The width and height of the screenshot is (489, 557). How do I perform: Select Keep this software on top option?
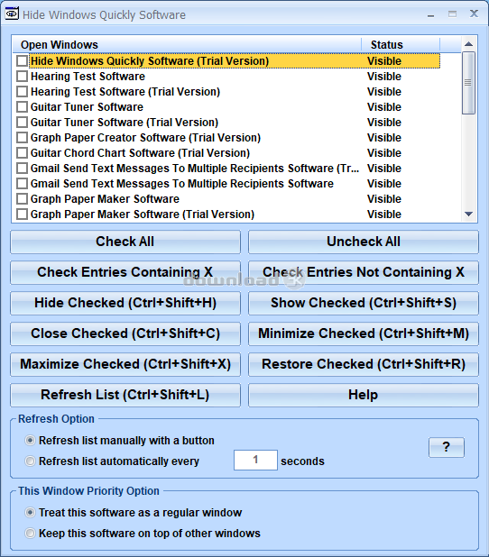[x=30, y=534]
